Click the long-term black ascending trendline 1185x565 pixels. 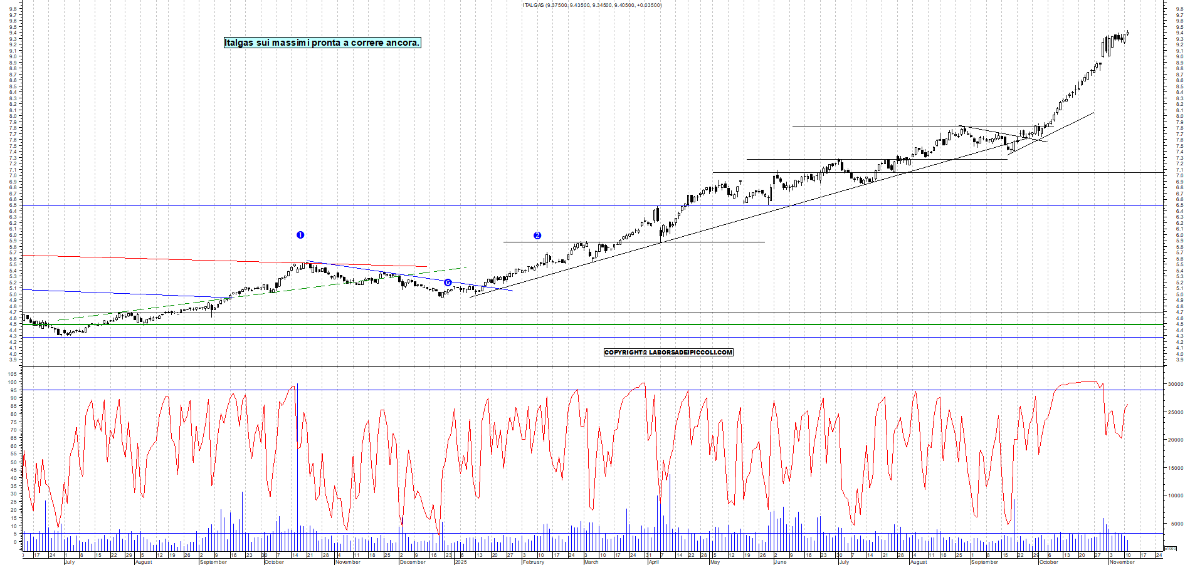pos(815,207)
